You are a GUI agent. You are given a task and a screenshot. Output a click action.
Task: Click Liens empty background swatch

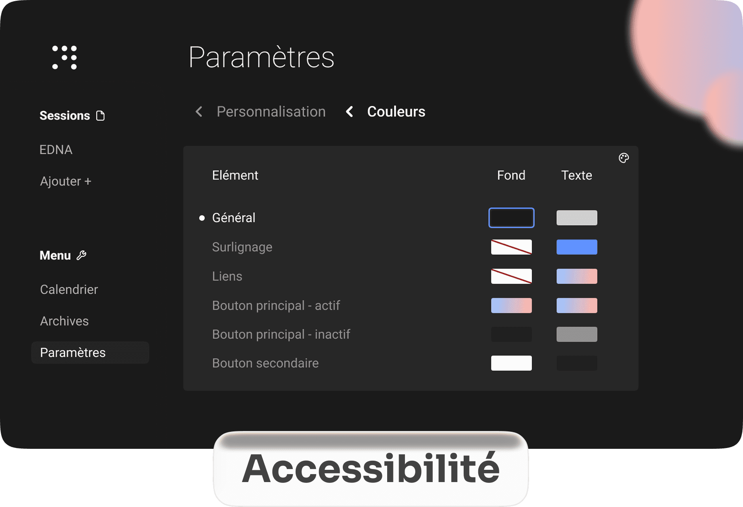point(511,276)
